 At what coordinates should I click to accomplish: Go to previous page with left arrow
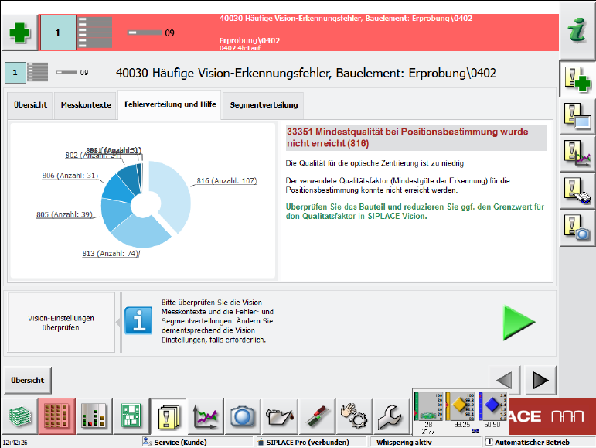(x=504, y=380)
